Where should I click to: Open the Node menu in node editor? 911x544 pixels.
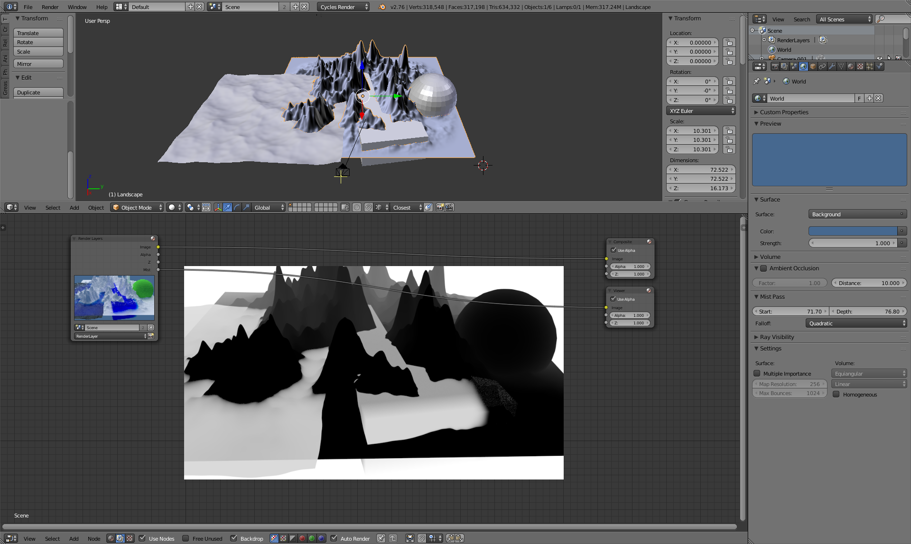[x=94, y=538]
